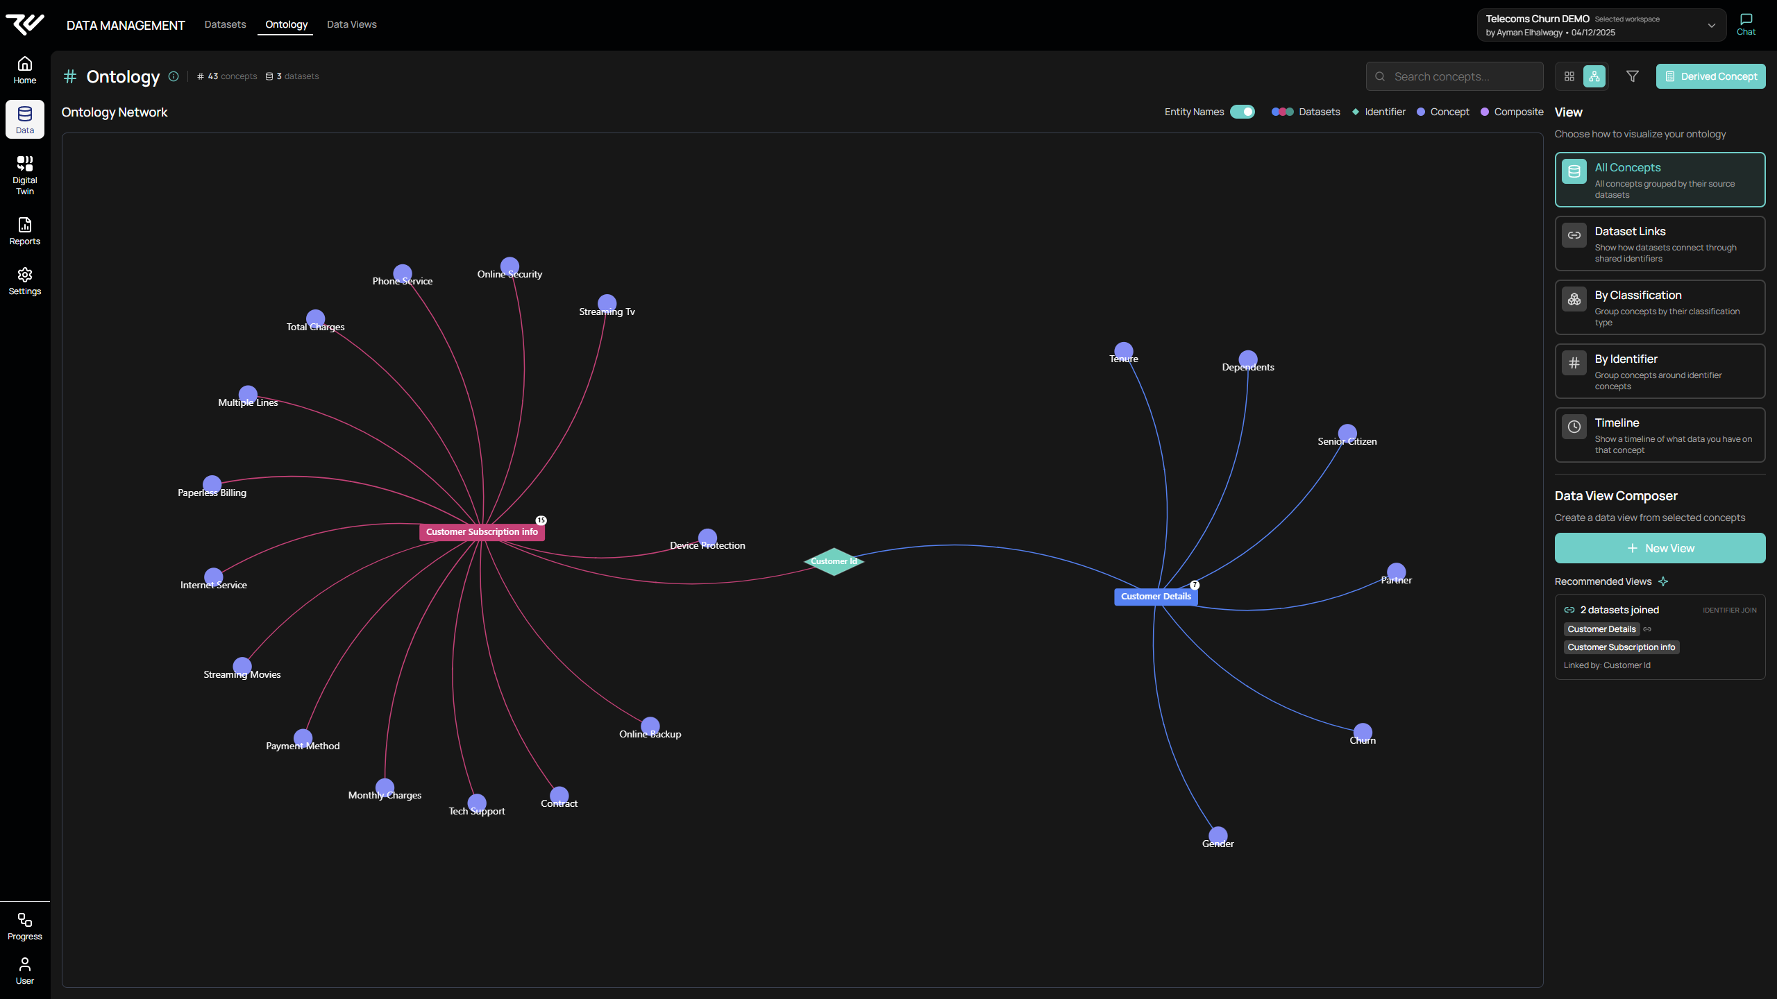Switch to the Data Views tab
Screen dimensions: 1777x999
tap(352, 24)
